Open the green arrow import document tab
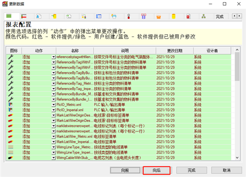 click(69, 16)
